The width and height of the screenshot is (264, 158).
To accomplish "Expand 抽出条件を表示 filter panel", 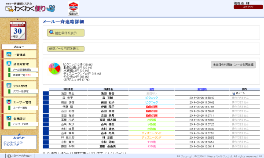I will click(x=66, y=33).
